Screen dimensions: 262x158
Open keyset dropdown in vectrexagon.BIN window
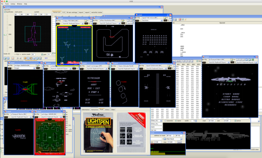coord(97,69)
